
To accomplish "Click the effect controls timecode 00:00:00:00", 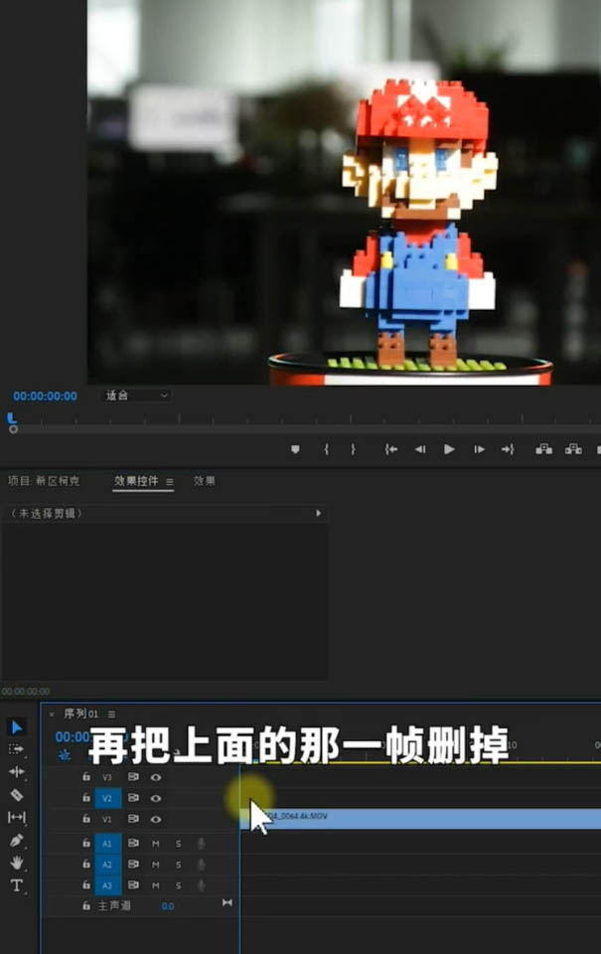I will coord(26,692).
